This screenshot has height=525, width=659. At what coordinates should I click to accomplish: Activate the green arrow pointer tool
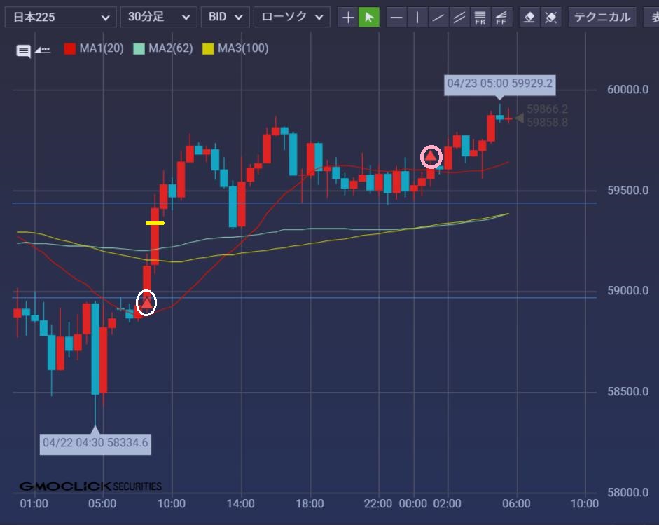pos(368,18)
